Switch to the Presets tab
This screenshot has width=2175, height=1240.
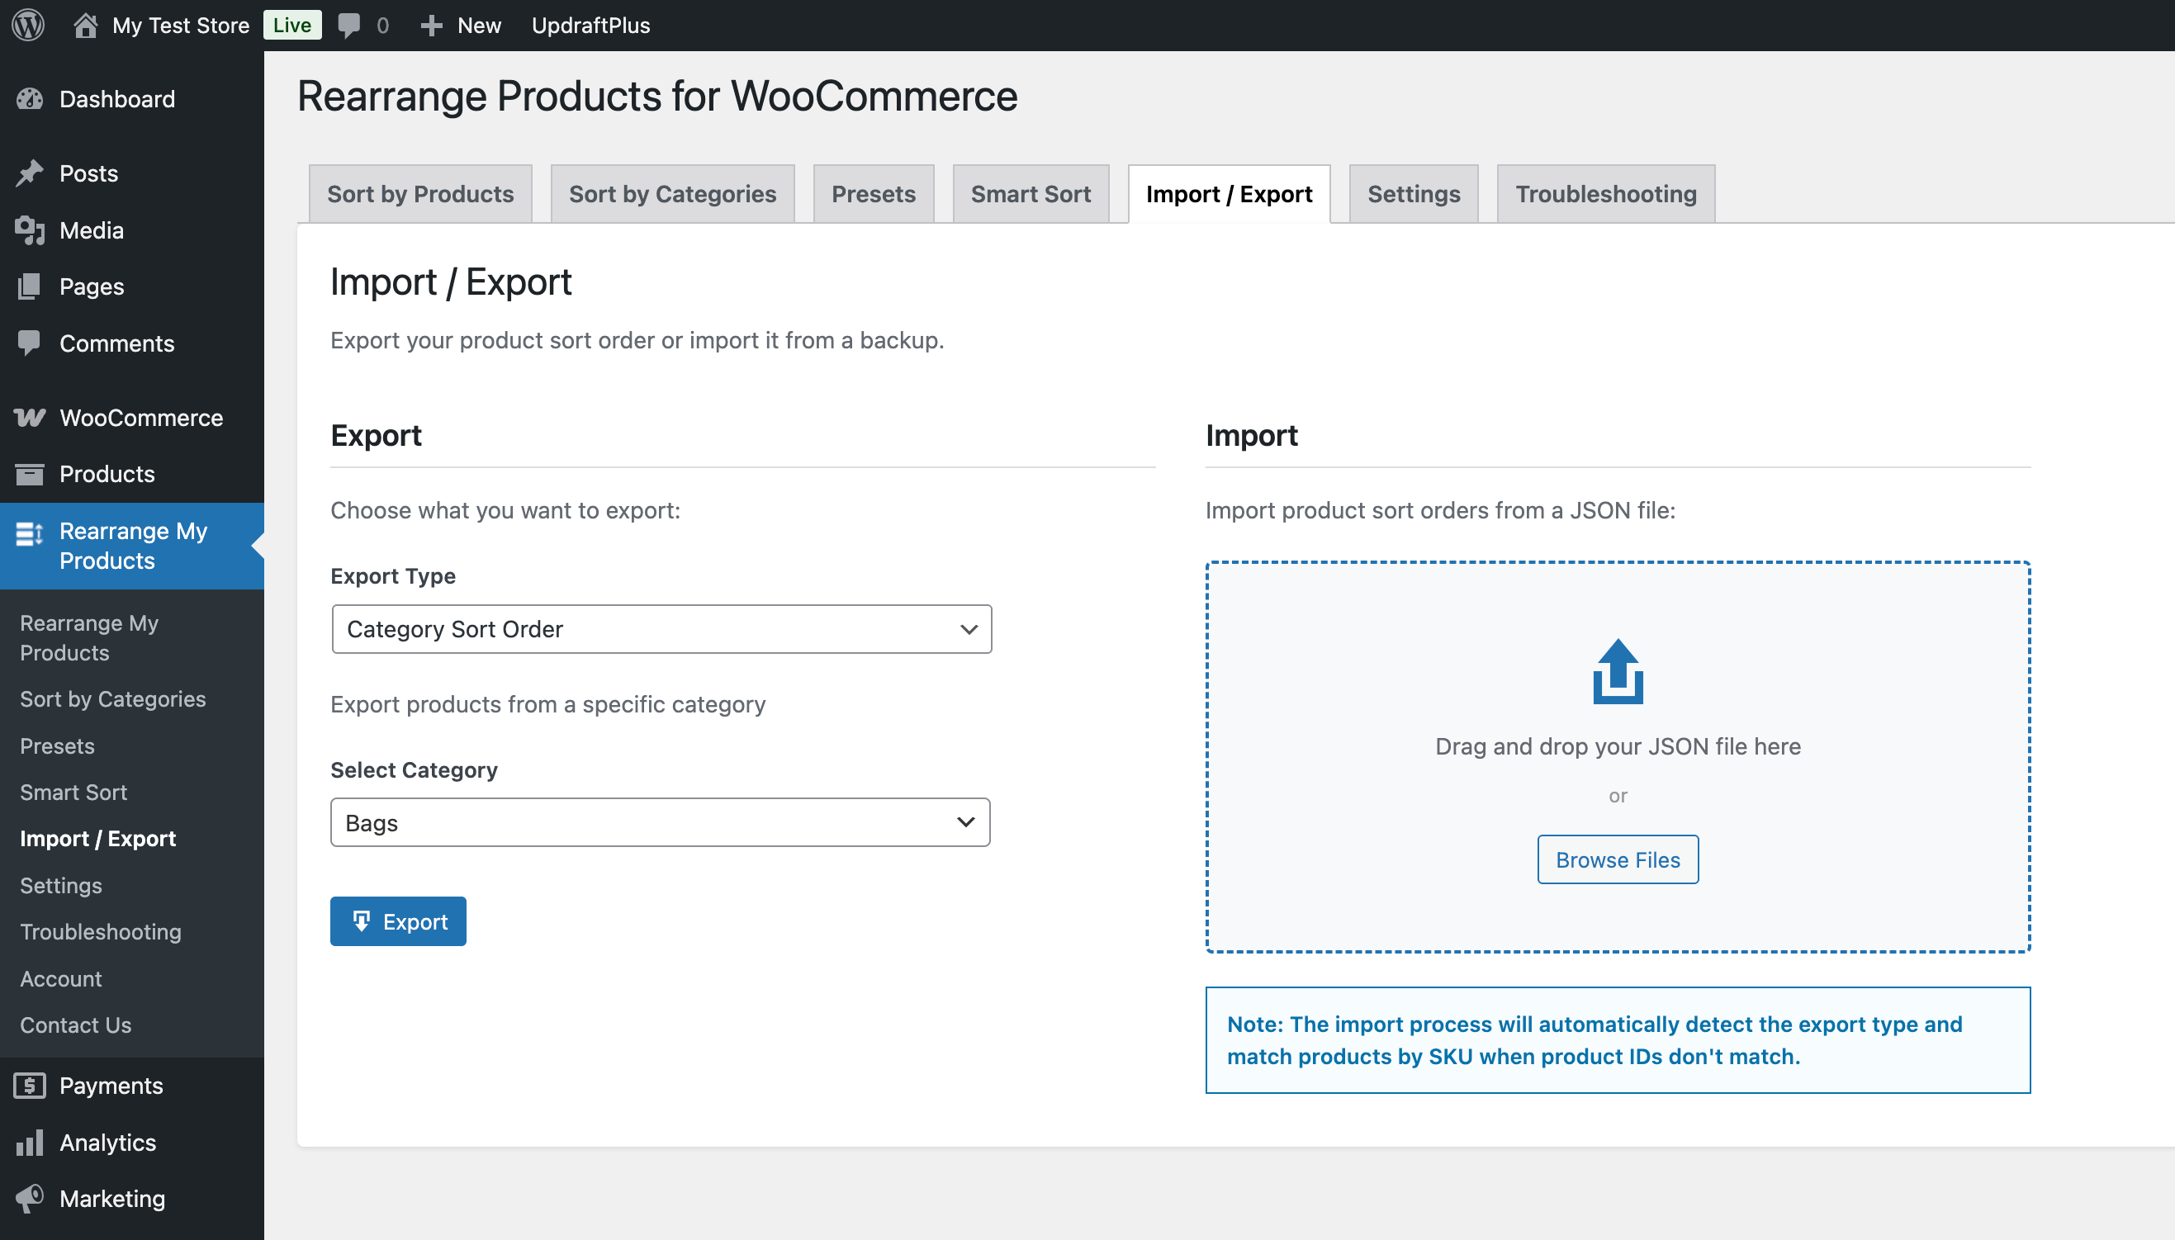873,193
